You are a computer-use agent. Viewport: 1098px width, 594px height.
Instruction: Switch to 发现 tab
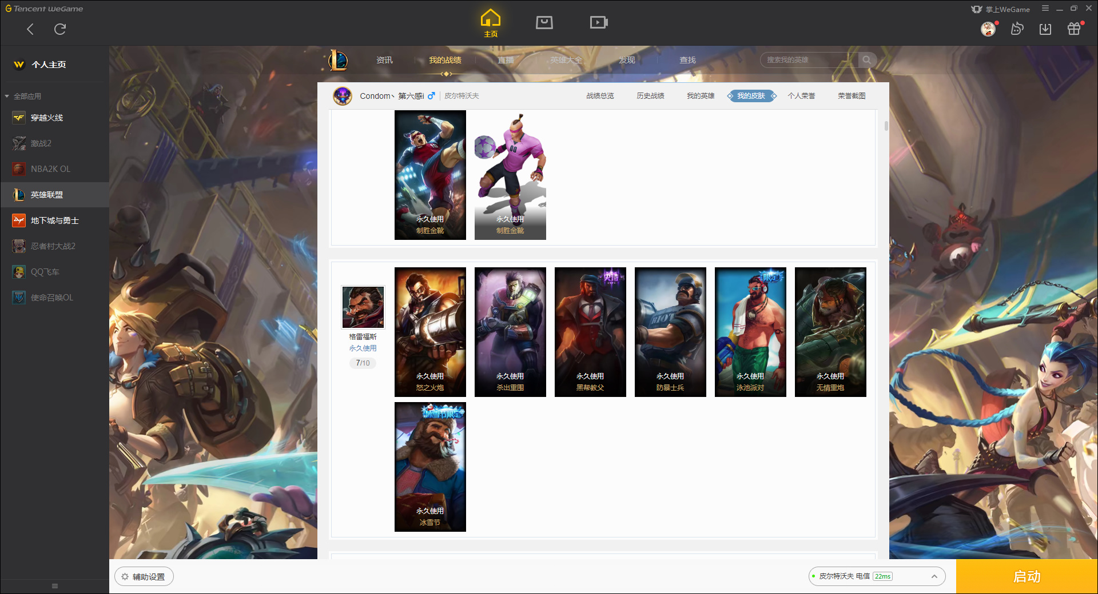627,60
